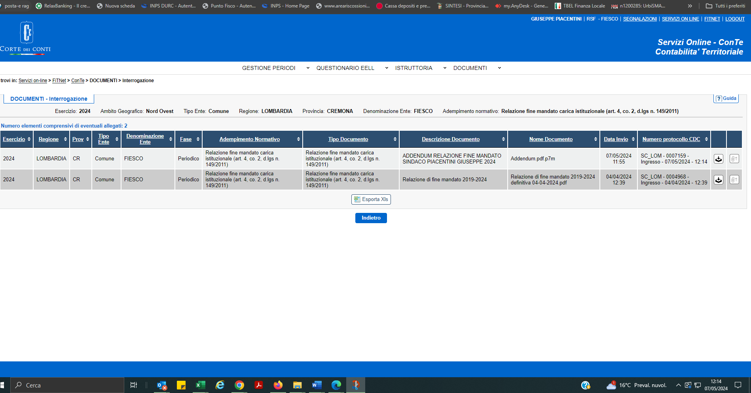Open Adobe Acrobat from the taskbar
Viewport: 751px width, 393px height.
point(259,385)
